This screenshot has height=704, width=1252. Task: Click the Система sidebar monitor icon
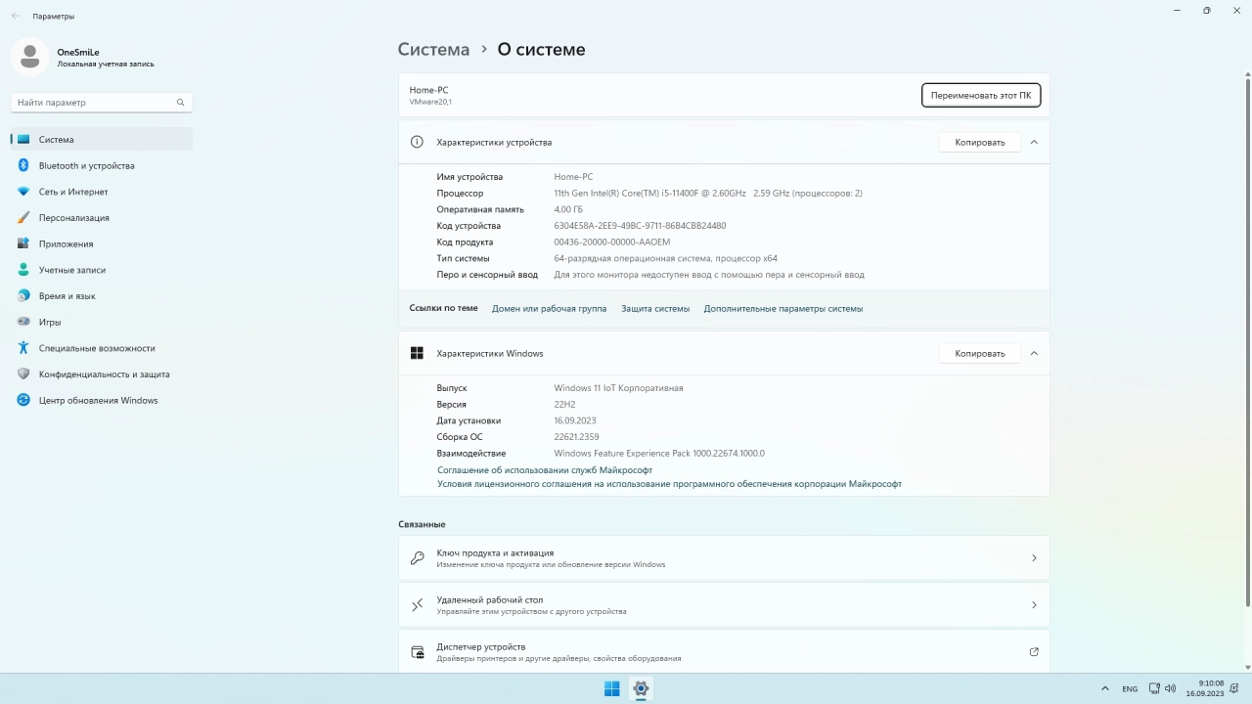[23, 140]
